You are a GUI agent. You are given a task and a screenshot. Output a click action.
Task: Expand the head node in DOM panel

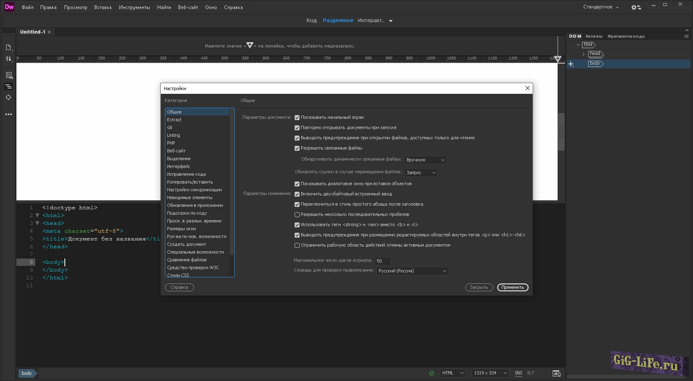coord(583,54)
